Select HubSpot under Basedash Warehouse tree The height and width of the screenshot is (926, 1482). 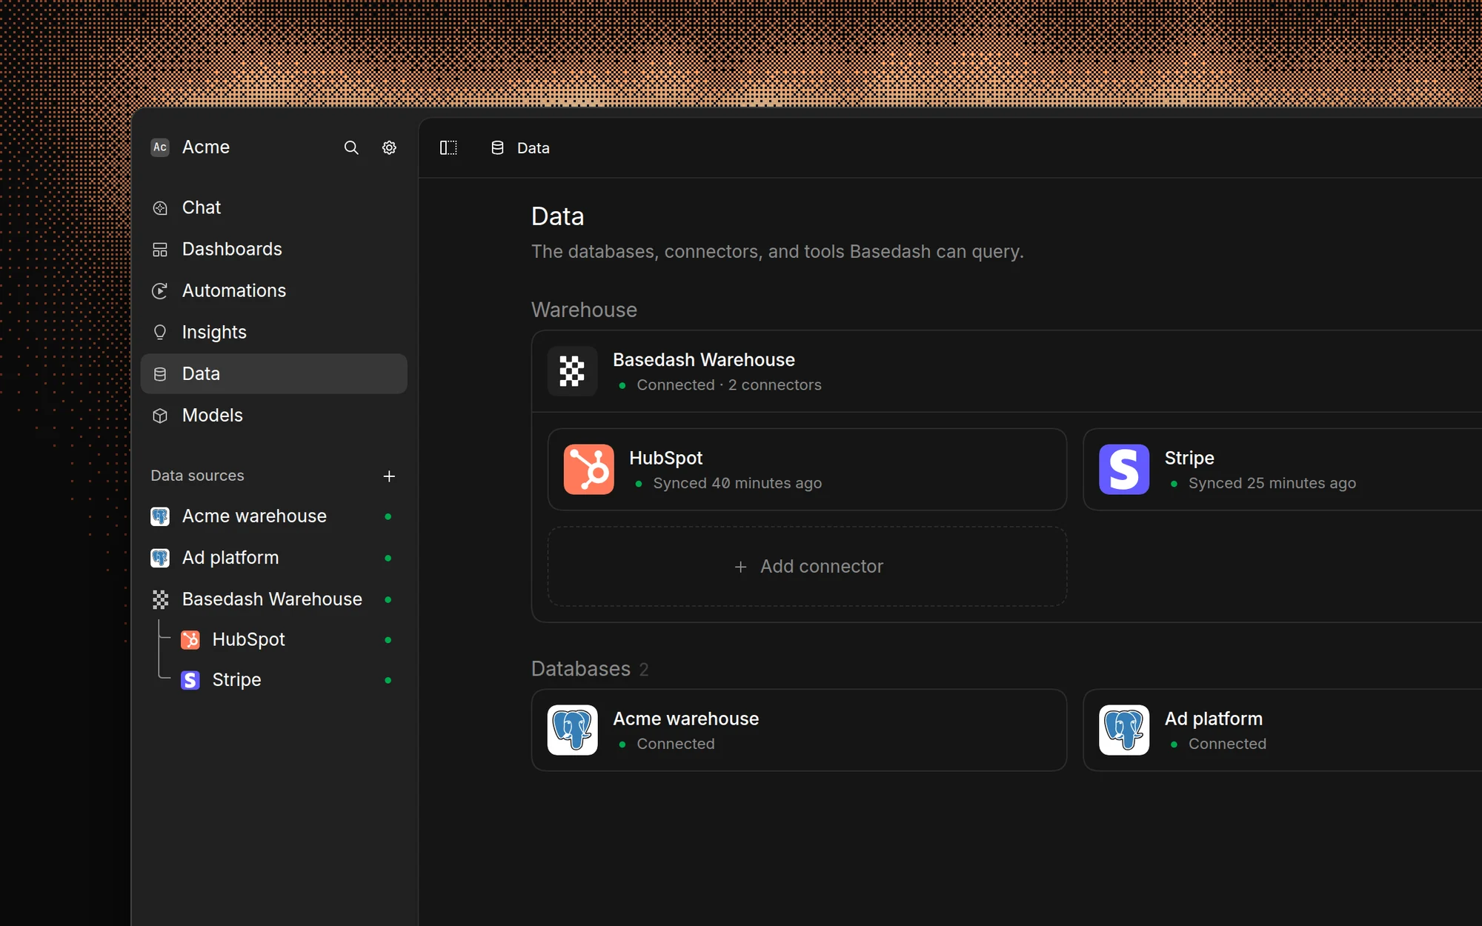pyautogui.click(x=288, y=639)
